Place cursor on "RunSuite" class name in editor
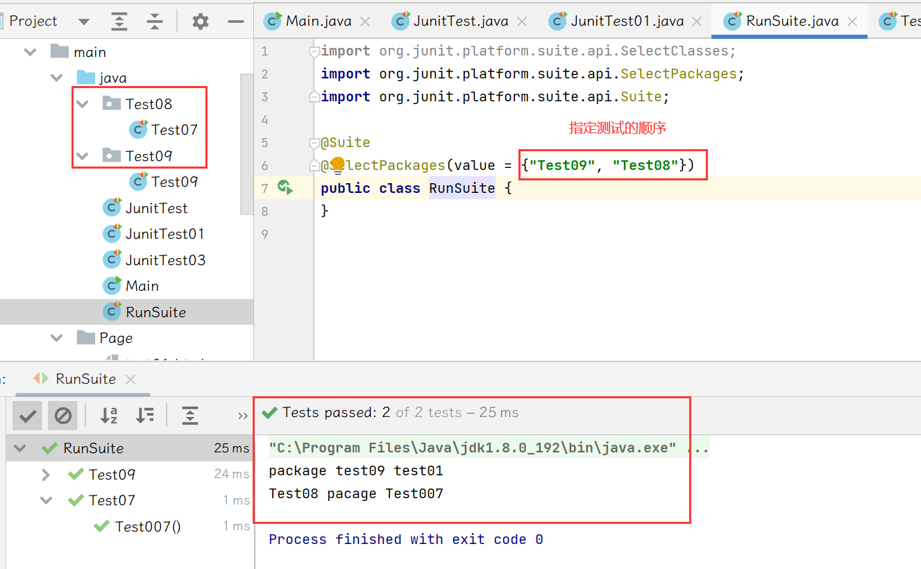 click(462, 188)
